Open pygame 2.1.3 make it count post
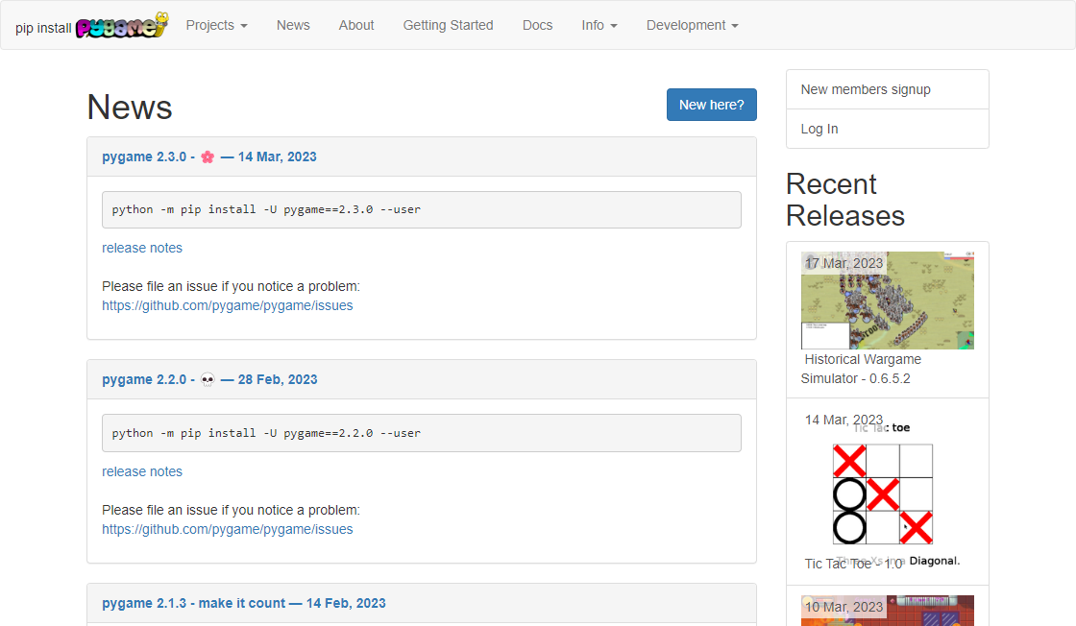The image size is (1076, 626). point(243,603)
